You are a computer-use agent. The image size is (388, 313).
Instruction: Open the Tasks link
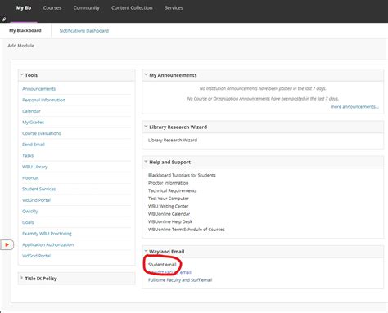[28, 155]
